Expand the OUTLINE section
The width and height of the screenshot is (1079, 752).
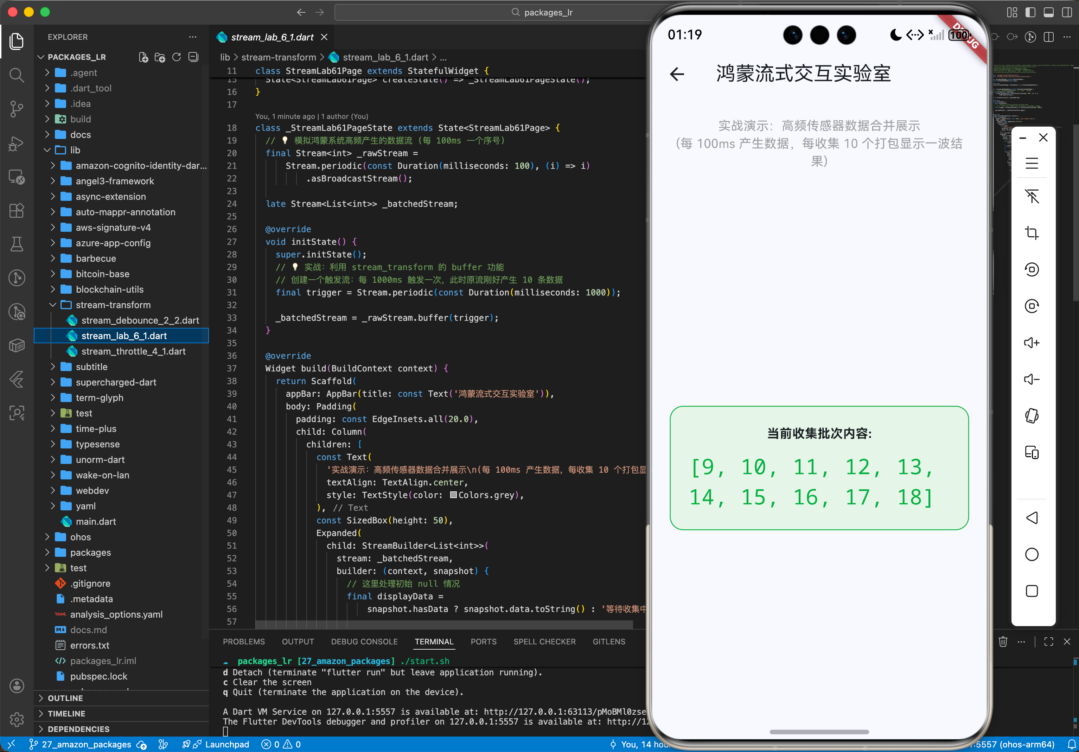(65, 698)
